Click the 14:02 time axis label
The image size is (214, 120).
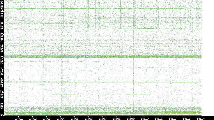click(x=33, y=119)
